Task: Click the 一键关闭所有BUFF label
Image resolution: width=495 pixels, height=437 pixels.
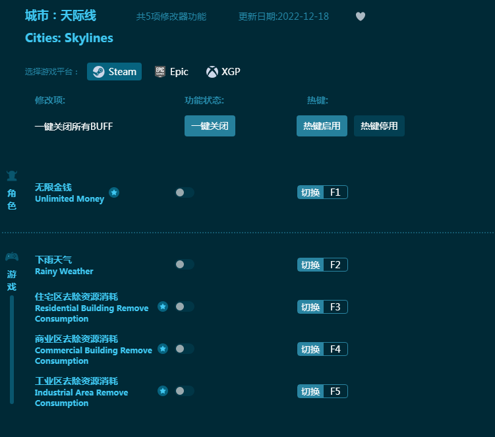Action: coord(74,127)
